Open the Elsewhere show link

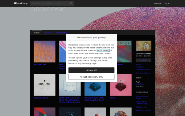pos(140,84)
